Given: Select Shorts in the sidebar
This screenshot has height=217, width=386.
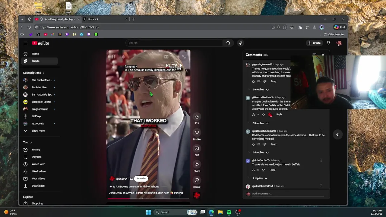Looking at the screenshot, I should coord(39,61).
